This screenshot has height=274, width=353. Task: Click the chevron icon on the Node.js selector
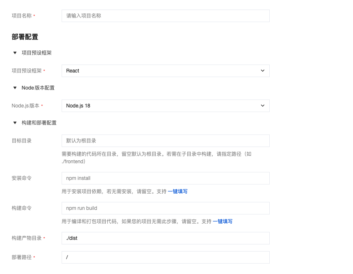click(262, 106)
